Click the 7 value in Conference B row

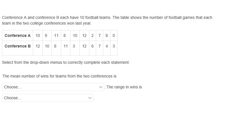point(100,48)
